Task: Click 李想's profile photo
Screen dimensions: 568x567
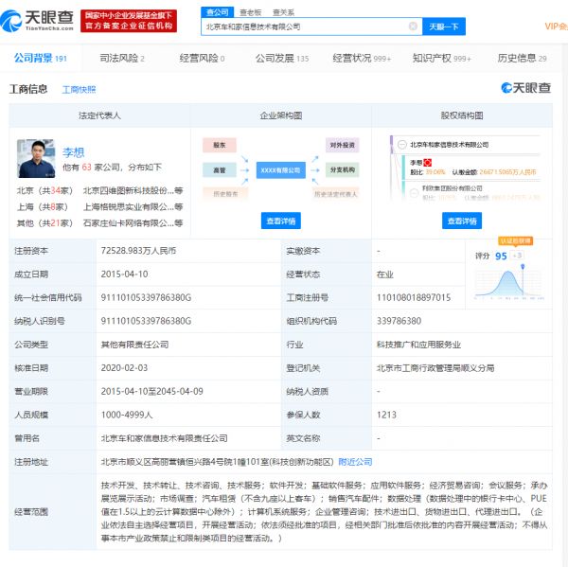Action: tap(36, 159)
